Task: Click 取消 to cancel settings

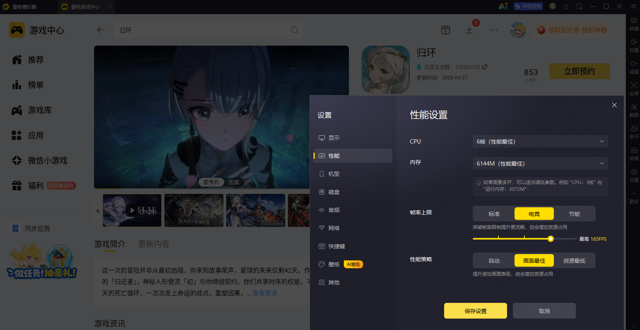Action: pos(544,311)
